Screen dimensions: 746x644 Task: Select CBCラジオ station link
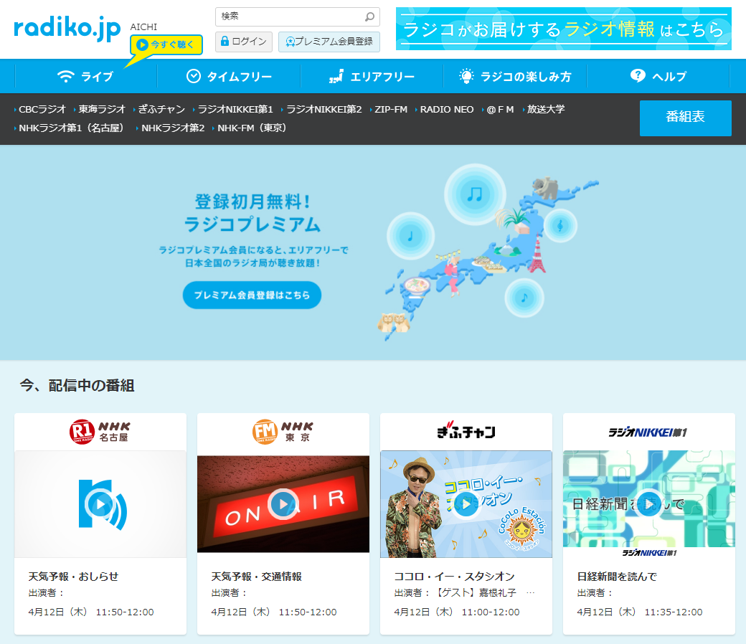42,110
